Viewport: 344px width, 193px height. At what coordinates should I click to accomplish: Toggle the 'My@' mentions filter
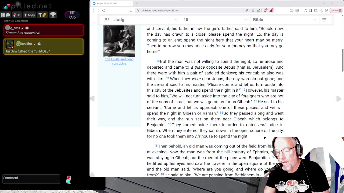tap(29, 15)
